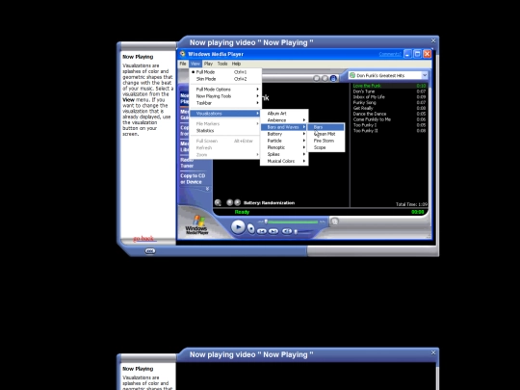The width and height of the screenshot is (520, 390).
Task: Open the Help menu
Action: [x=236, y=64]
